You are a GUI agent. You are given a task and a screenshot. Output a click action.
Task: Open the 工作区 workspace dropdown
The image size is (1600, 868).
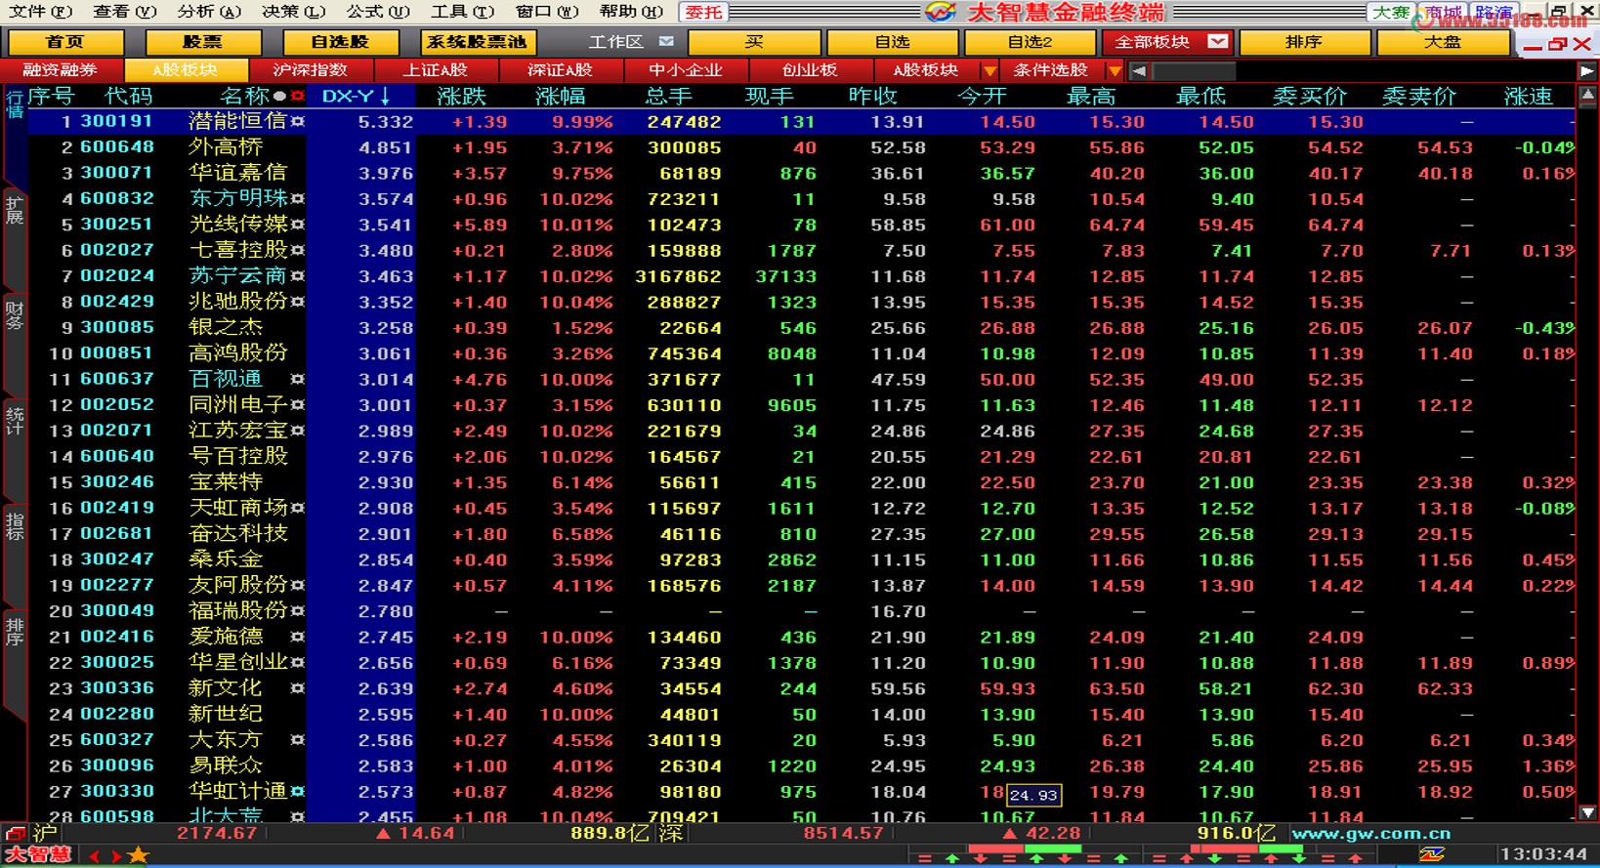666,42
